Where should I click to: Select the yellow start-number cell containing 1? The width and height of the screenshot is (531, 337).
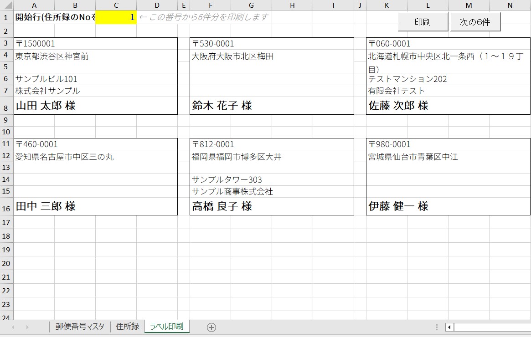point(116,17)
